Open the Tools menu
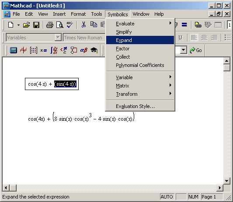The width and height of the screenshot is (233, 202). [97, 14]
